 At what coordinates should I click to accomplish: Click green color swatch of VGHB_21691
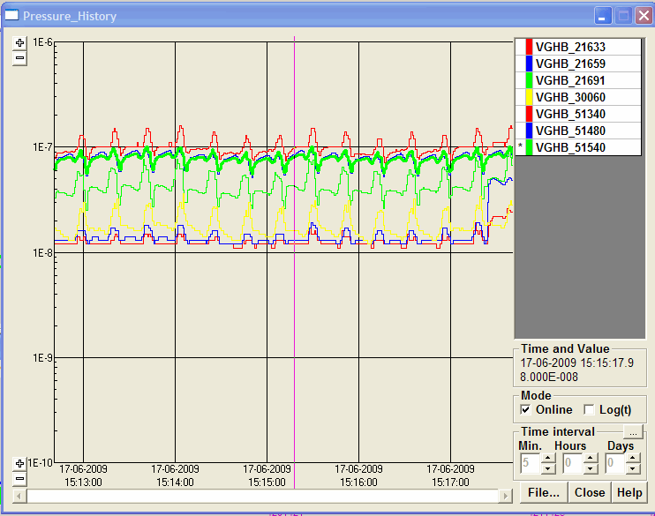coord(529,80)
